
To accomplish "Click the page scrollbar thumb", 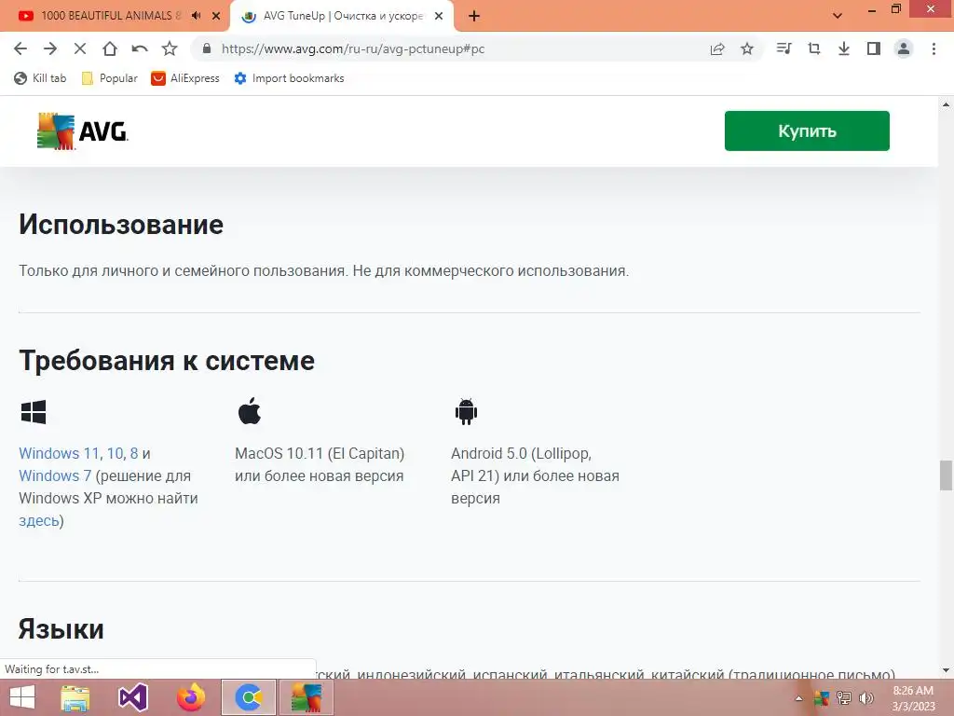I will (x=946, y=475).
